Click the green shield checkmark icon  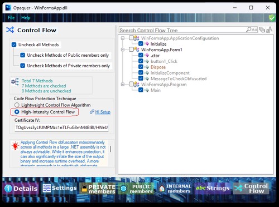[x=272, y=18]
